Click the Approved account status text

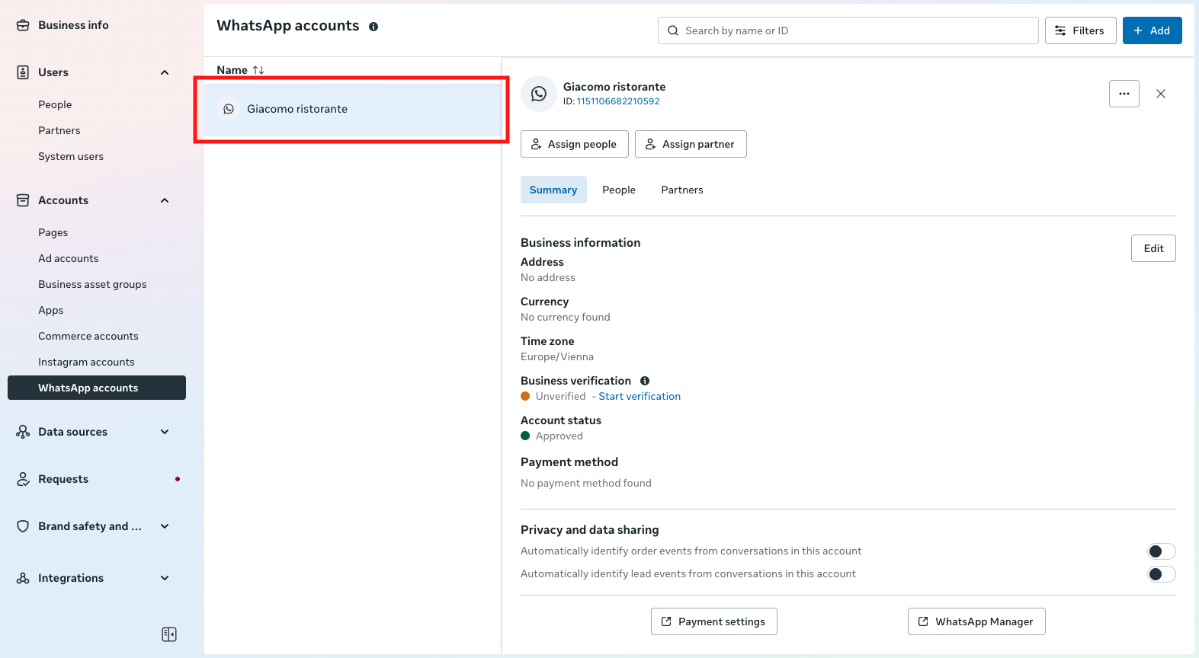pyautogui.click(x=559, y=436)
